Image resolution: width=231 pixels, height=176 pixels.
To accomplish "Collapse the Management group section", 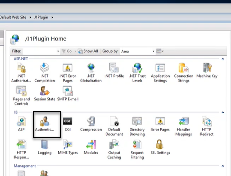I will click(223, 166).
